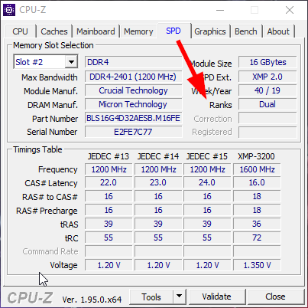Click the Dual ranks value
The height and width of the screenshot is (308, 308).
(267, 104)
